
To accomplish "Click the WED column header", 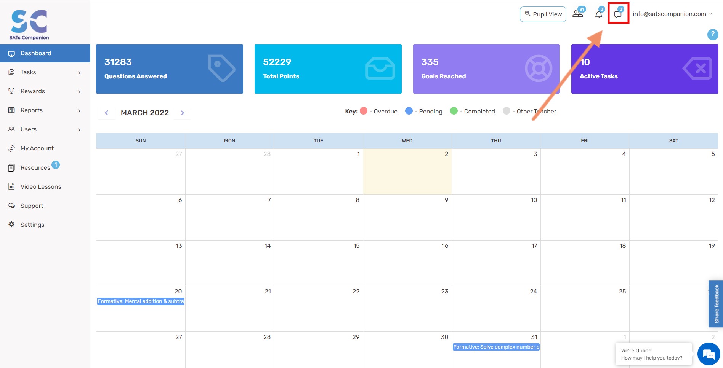I will coord(407,141).
